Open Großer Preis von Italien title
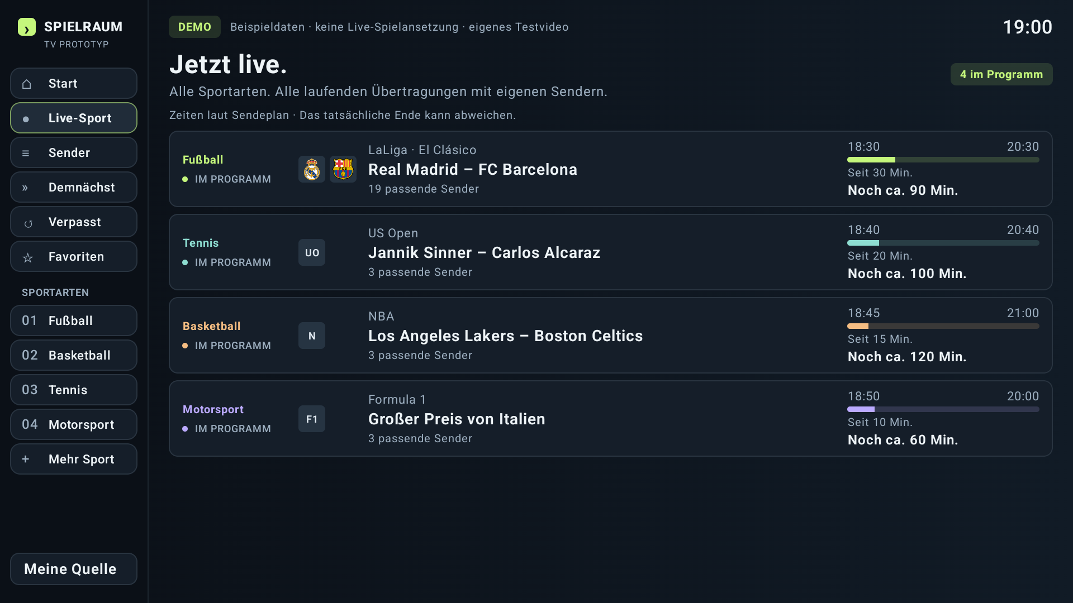Viewport: 1073px width, 603px height. (x=457, y=419)
